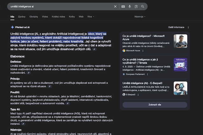The height and width of the screenshot is (135, 203).
Task: Submit the search with the magnifier icon
Action: coord(142,6)
